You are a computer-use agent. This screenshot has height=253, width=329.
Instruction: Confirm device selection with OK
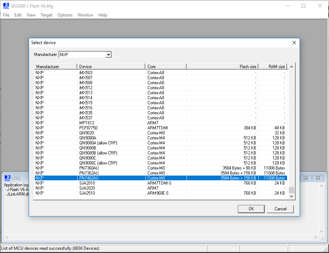click(x=251, y=209)
